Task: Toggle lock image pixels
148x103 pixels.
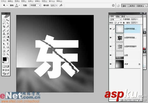Action: pyautogui.click(x=118, y=23)
